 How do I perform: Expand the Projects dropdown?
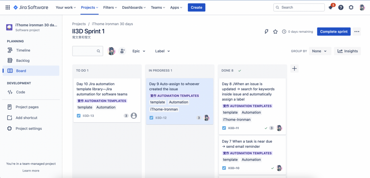(90, 8)
